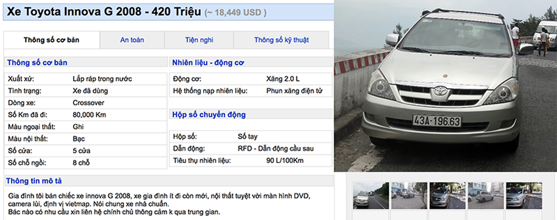Viewport: 557px width, 220px height.
Task: Open the Thông số cơ bản tab
Action: (x=52, y=40)
